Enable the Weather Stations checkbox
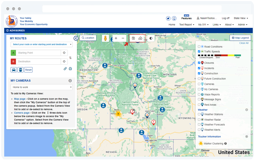255x163 pixels. [x=199, y=114]
